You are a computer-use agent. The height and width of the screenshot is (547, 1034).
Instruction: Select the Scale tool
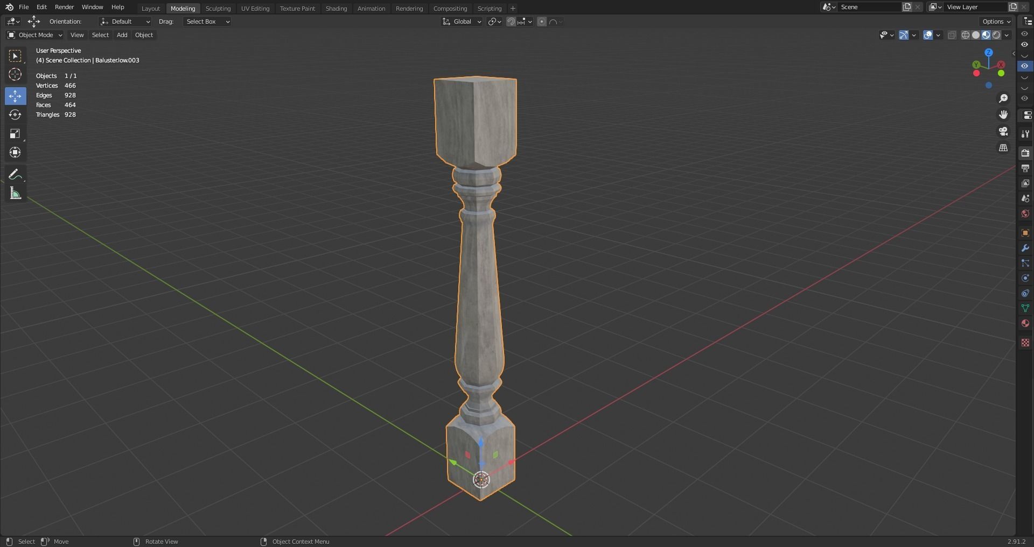(15, 133)
